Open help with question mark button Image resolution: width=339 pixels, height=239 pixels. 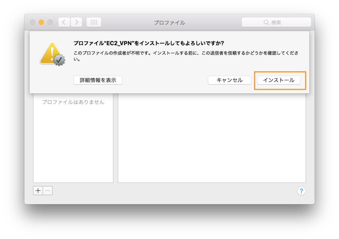click(x=301, y=191)
